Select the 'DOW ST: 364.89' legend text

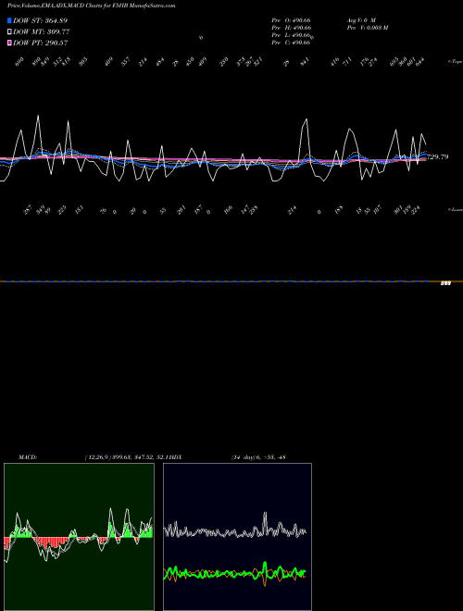(40, 20)
